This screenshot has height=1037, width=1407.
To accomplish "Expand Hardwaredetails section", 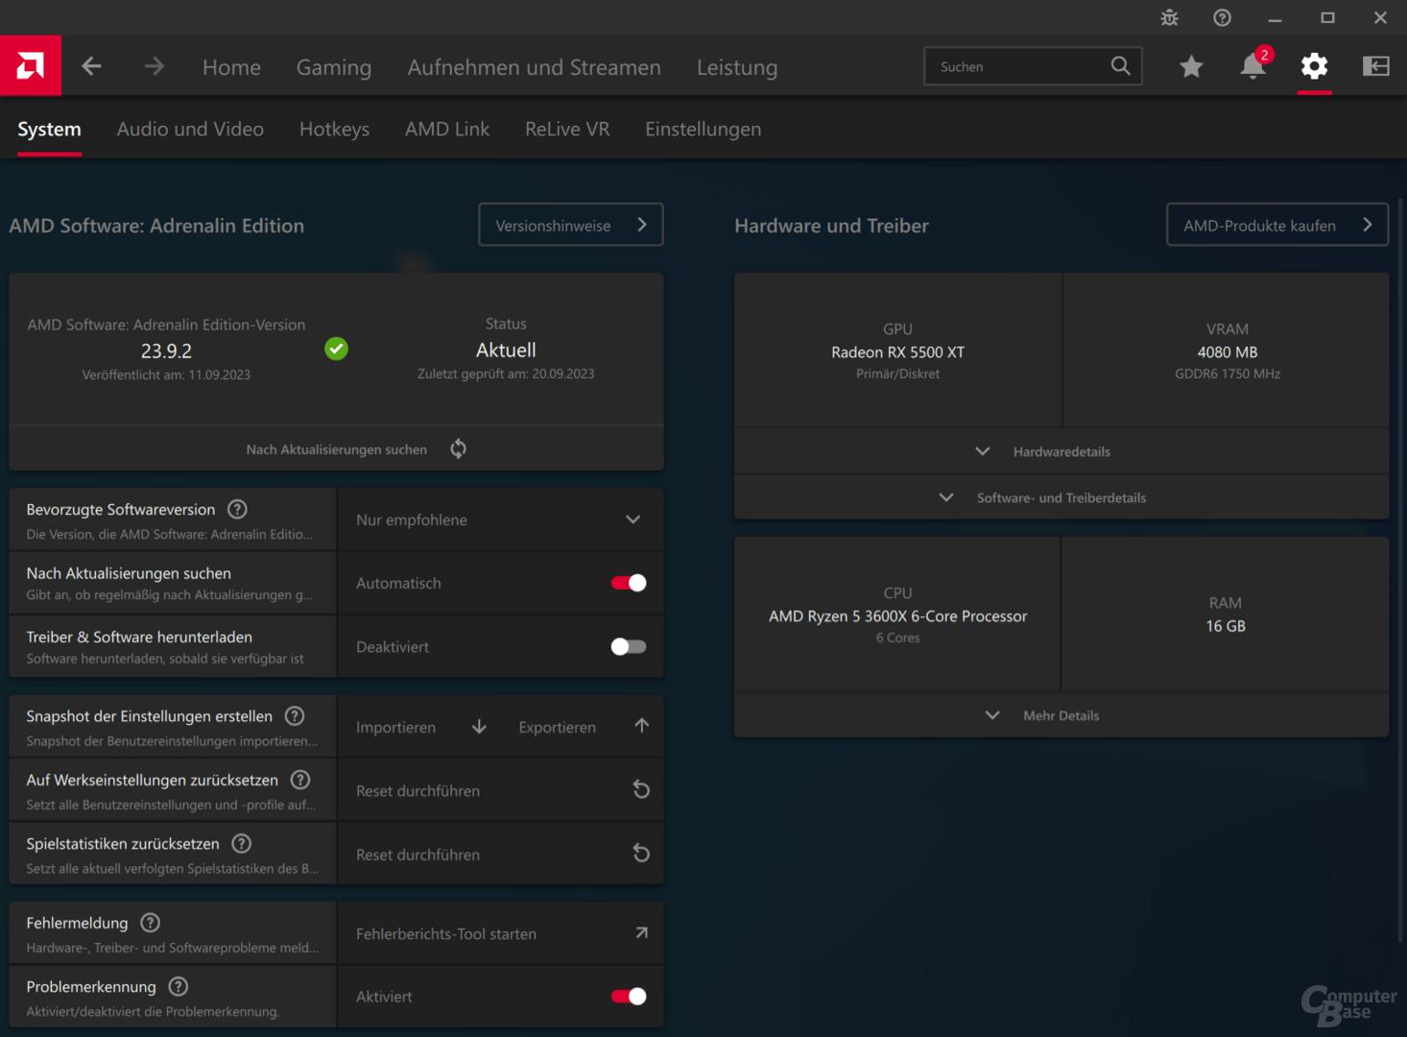I will (1061, 451).
